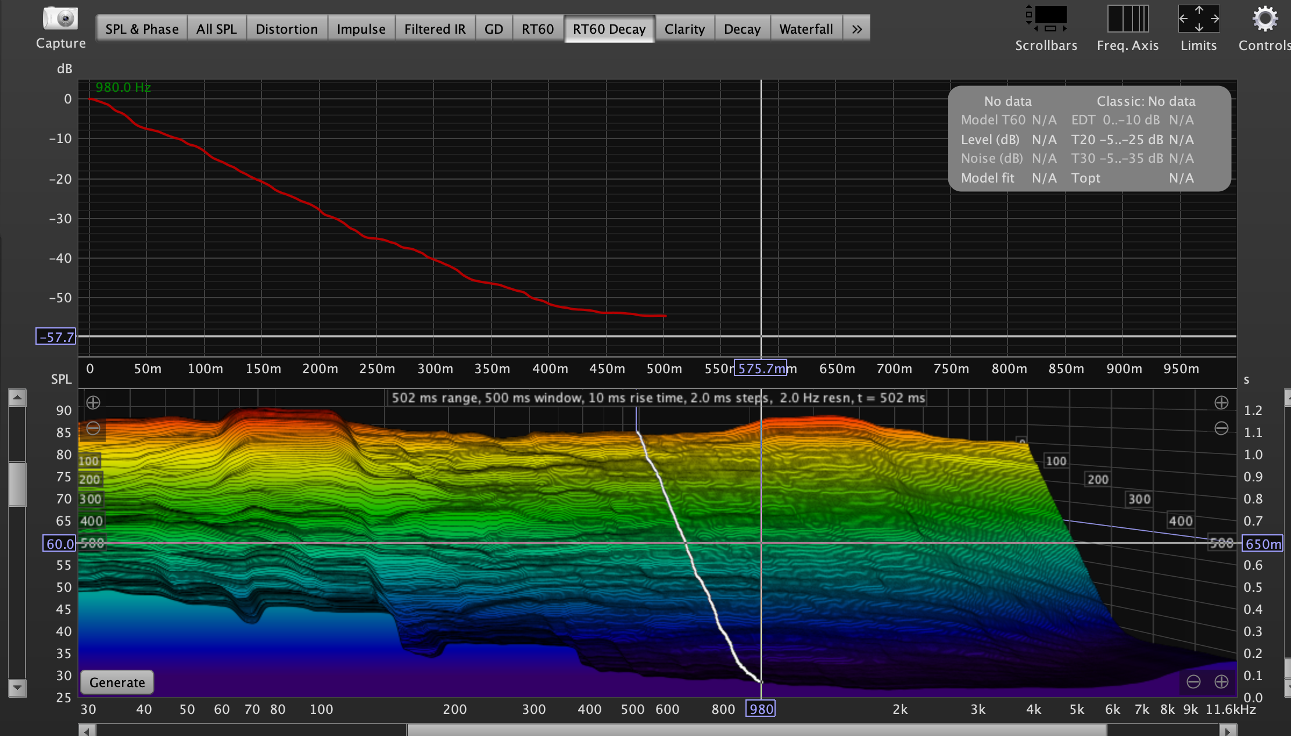Screen dimensions: 1291x736
Task: Click top-right zoom in plus icon
Action: [x=1221, y=402]
